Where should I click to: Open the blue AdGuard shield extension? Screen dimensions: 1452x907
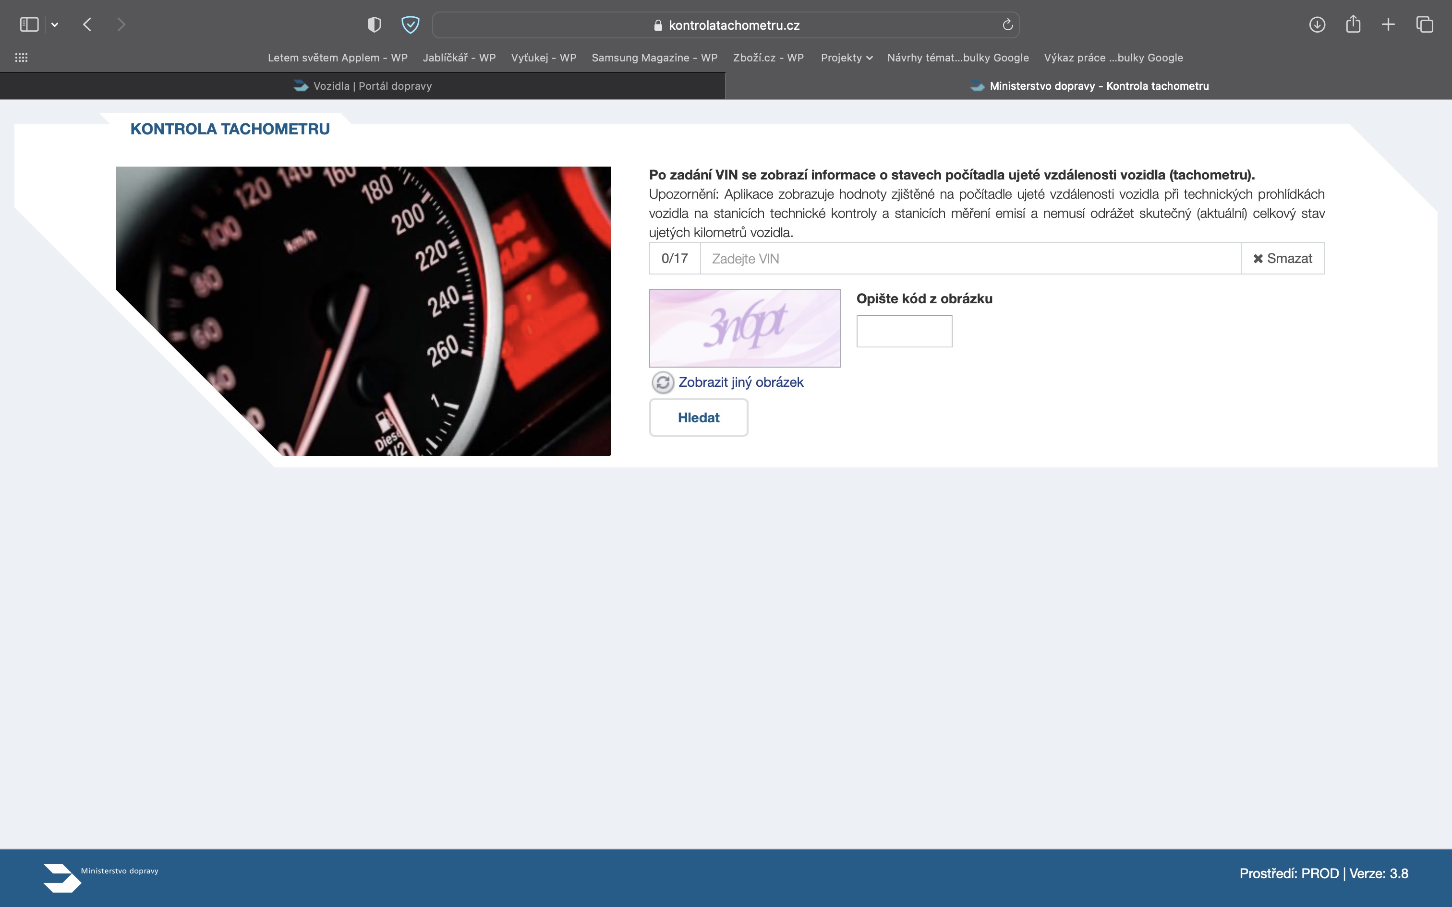[410, 24]
